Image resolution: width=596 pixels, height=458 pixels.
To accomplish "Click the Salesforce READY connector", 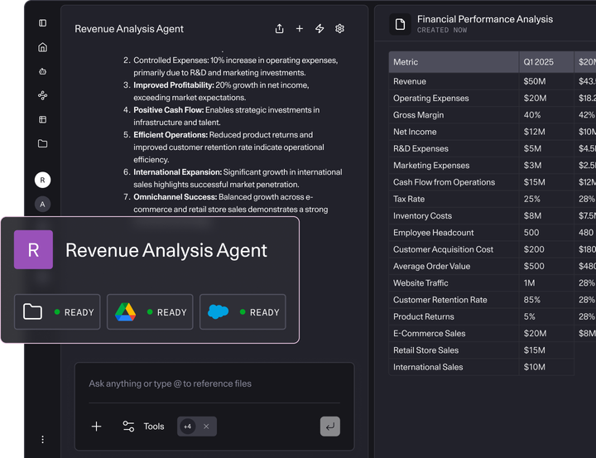I will tap(243, 312).
